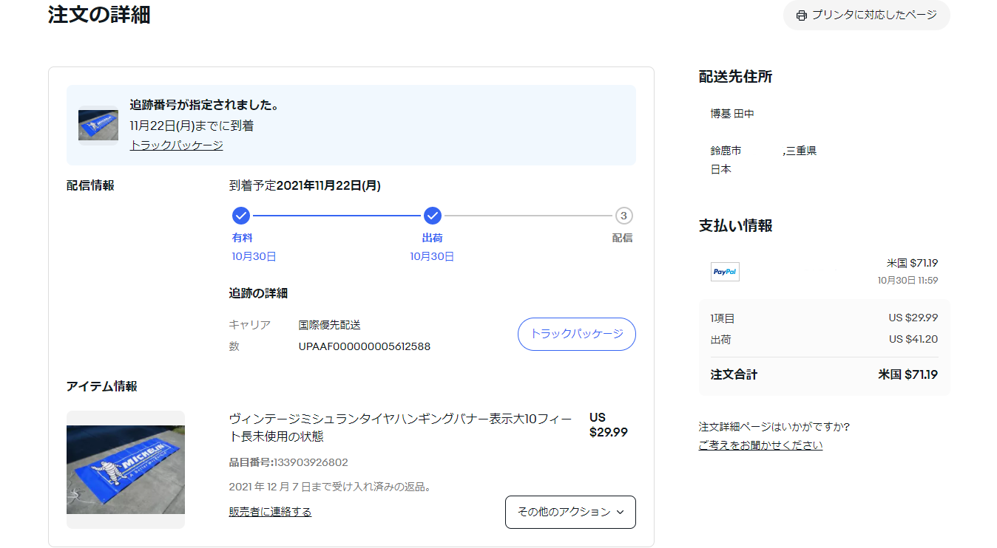Screen dimensions: 997x548
Task: Select the 出荷 step label
Action: (x=433, y=238)
